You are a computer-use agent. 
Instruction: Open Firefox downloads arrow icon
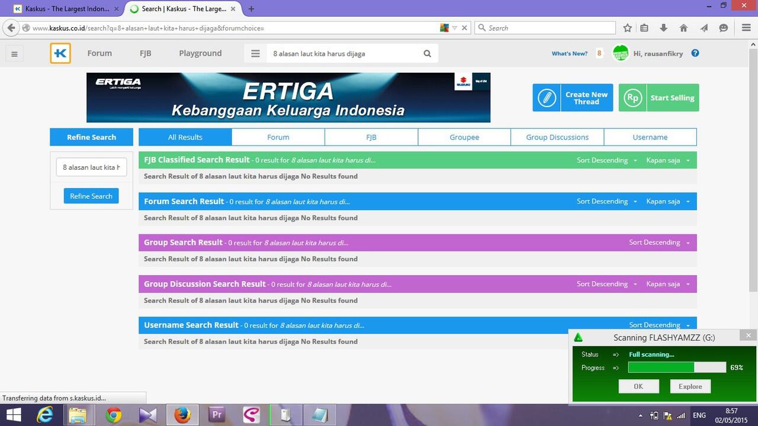(663, 28)
